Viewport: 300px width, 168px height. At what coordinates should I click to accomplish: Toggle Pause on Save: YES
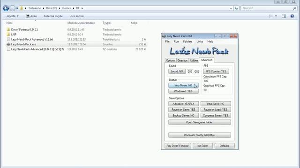(x=183, y=110)
